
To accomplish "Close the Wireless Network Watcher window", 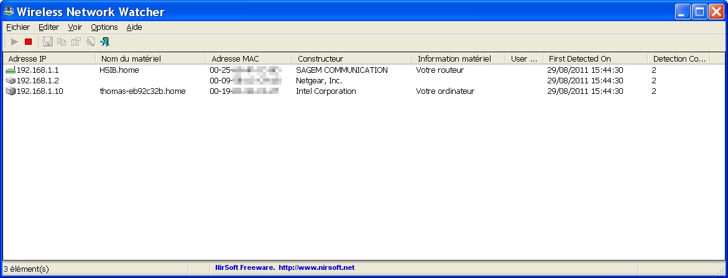I will coord(716,12).
